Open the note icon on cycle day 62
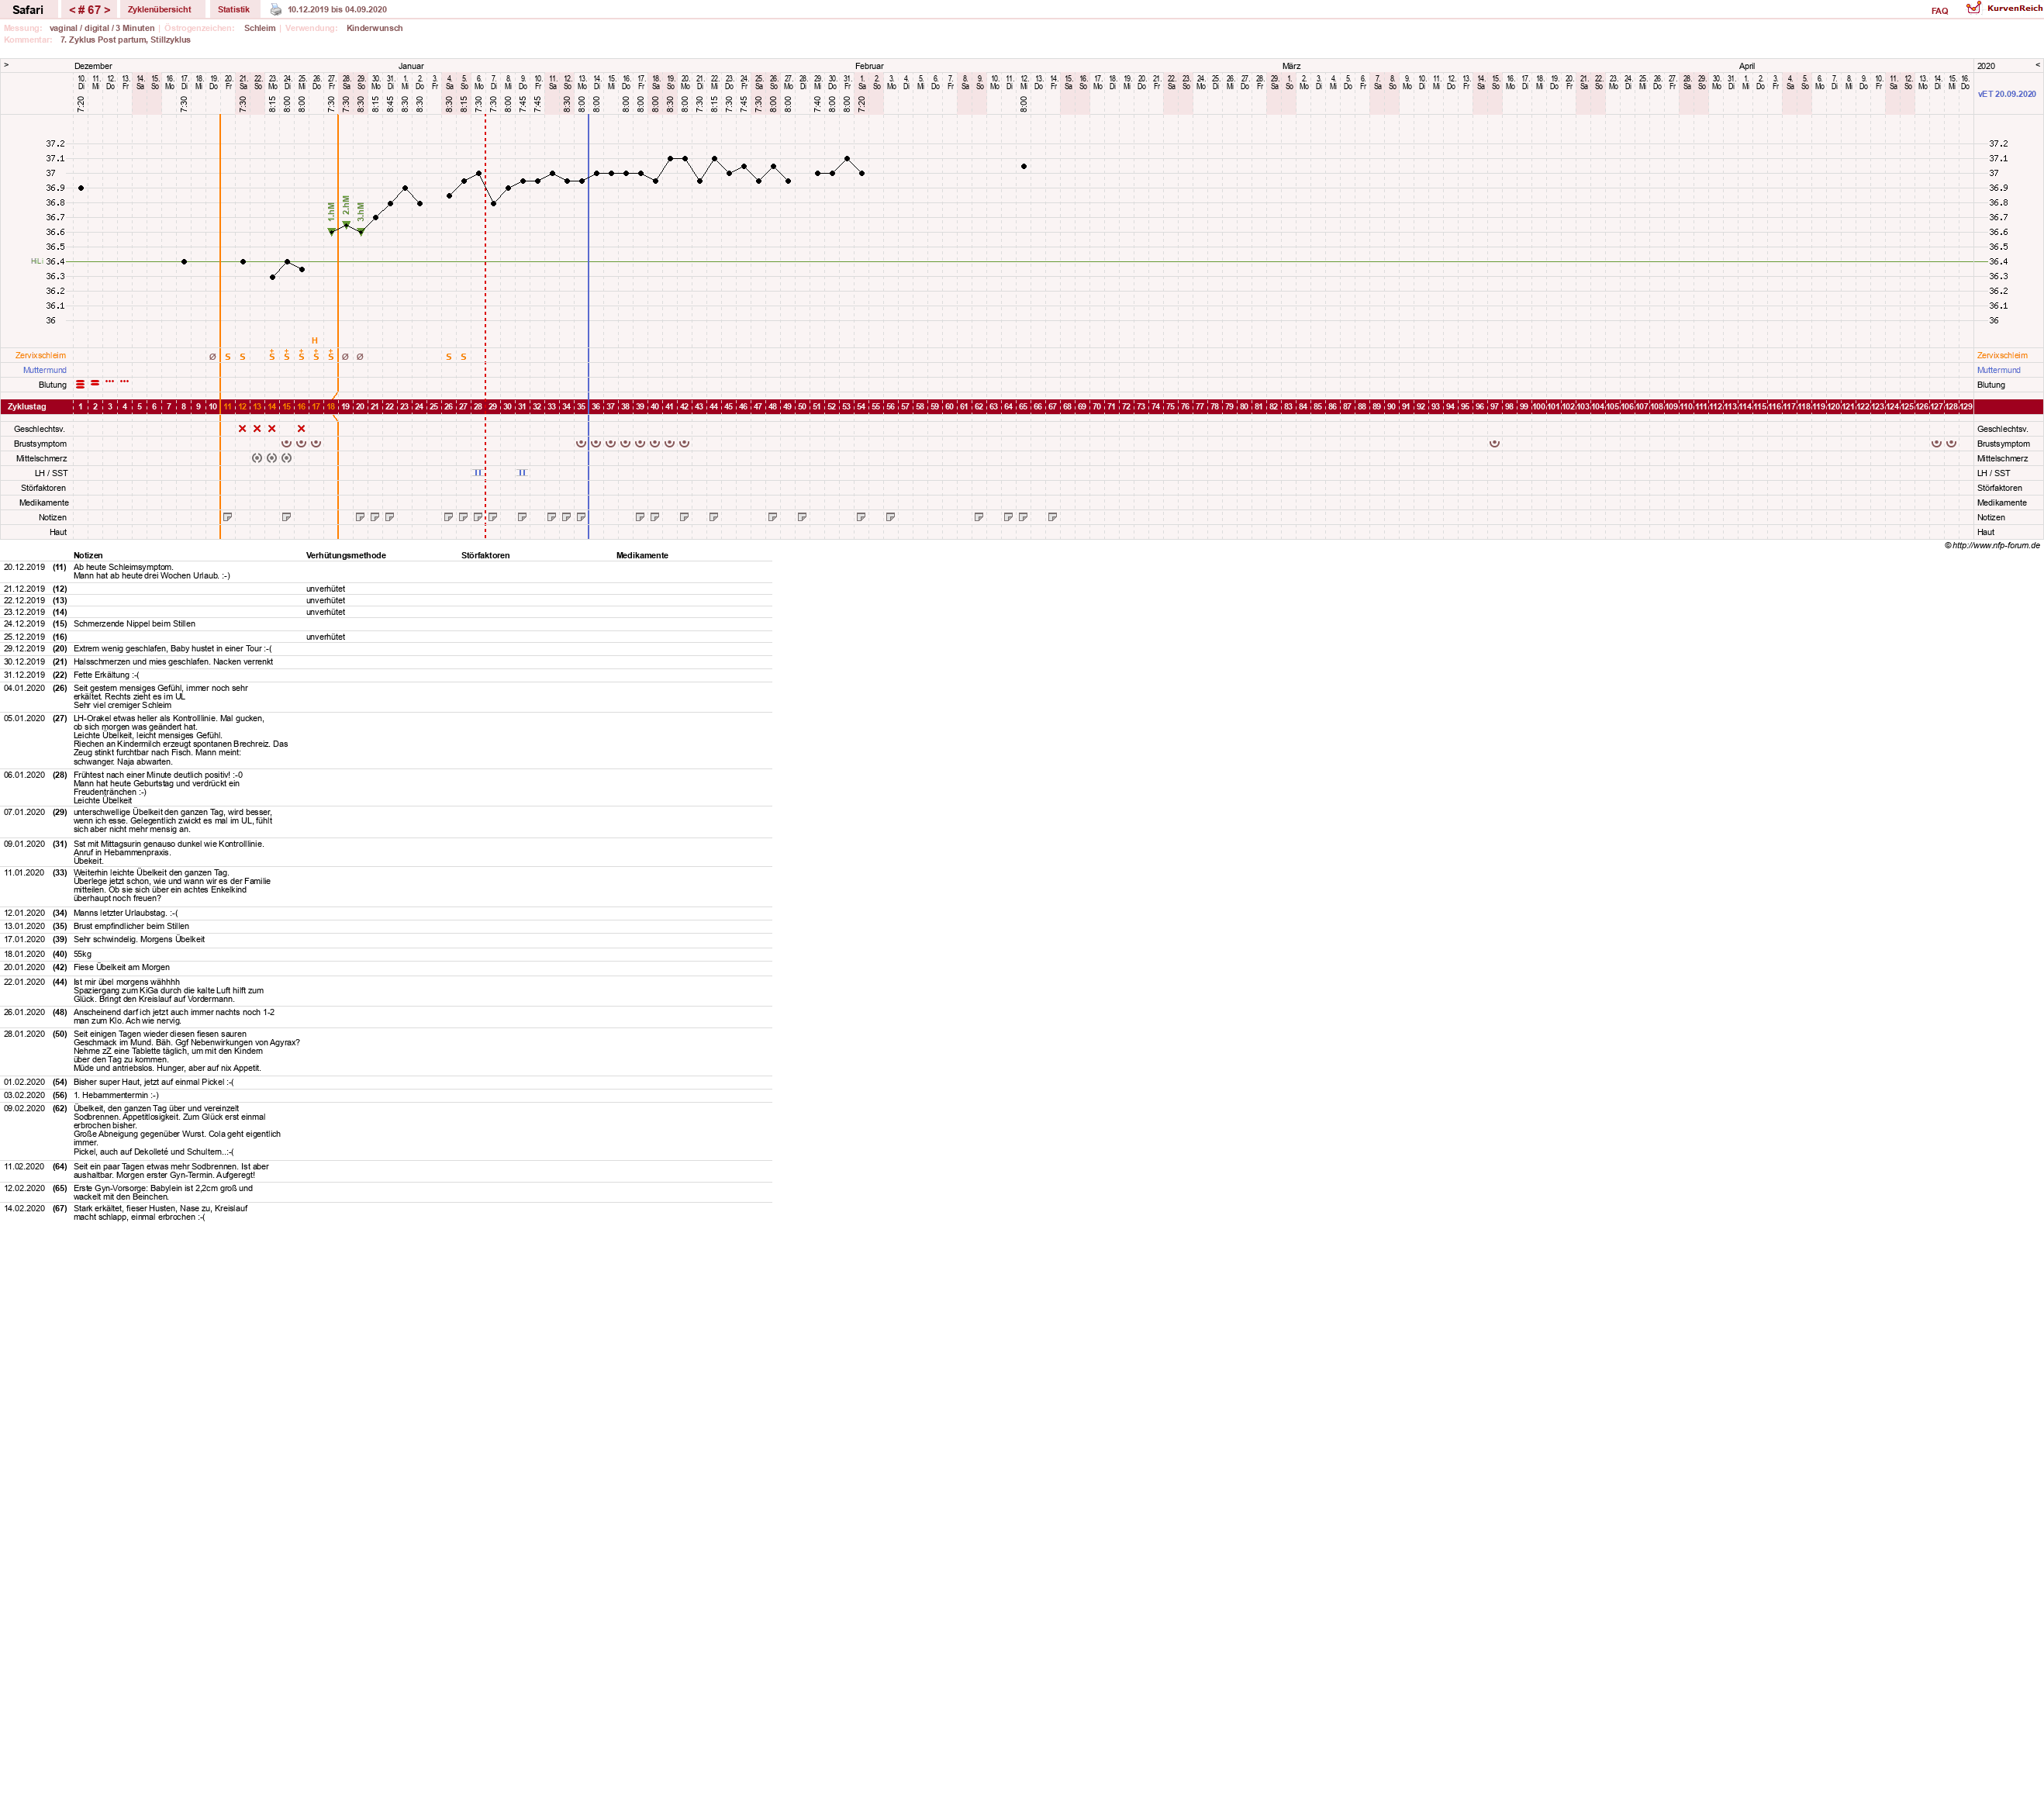Screen dimensions: 2044x1820 (x=979, y=517)
